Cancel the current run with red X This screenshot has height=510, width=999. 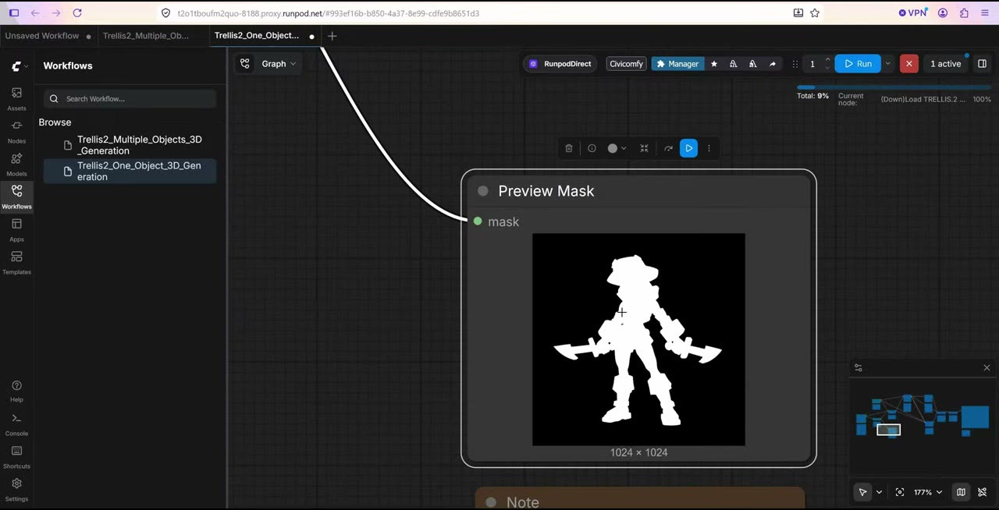[908, 64]
